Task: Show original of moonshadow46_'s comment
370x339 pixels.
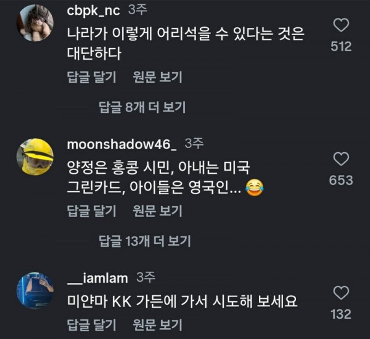Action: [x=157, y=211]
